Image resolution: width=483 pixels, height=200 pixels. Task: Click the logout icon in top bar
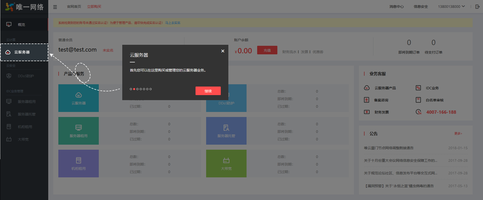(x=477, y=7)
